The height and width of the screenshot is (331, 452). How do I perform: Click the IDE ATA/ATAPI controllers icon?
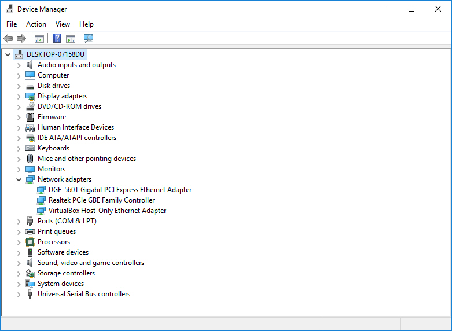tap(30, 138)
